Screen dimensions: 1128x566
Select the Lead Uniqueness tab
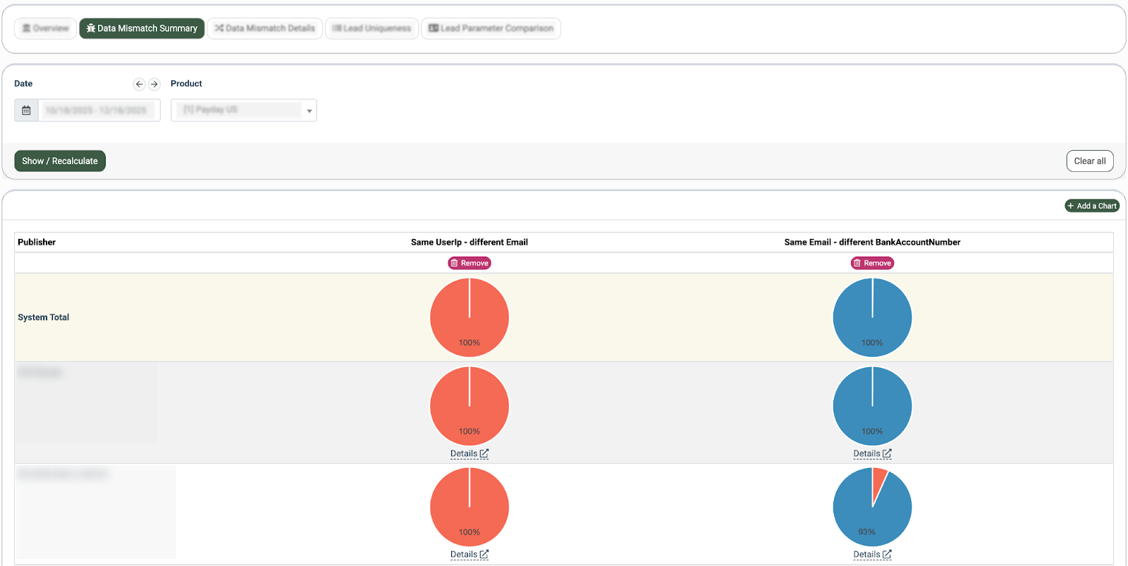coord(372,28)
